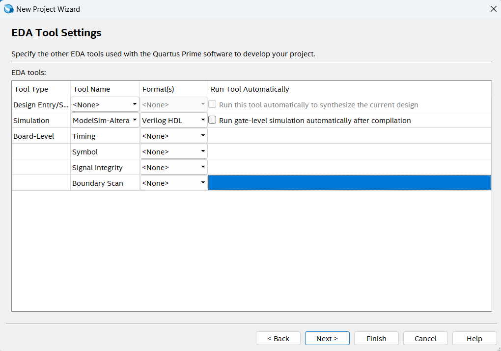Viewport: 501px width, 351px height.
Task: Click Finish to complete the wizard
Action: coord(376,338)
